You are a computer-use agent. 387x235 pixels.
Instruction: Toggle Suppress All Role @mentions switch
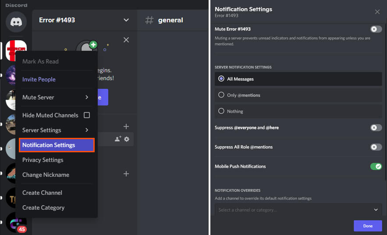(x=376, y=147)
